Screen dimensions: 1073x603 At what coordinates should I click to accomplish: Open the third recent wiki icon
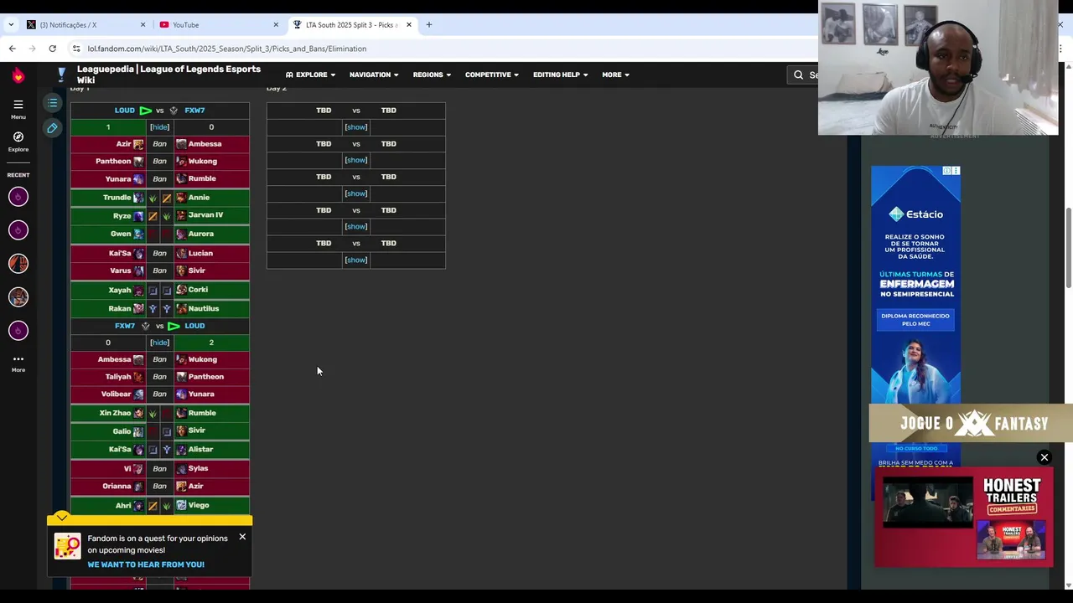[x=18, y=264]
